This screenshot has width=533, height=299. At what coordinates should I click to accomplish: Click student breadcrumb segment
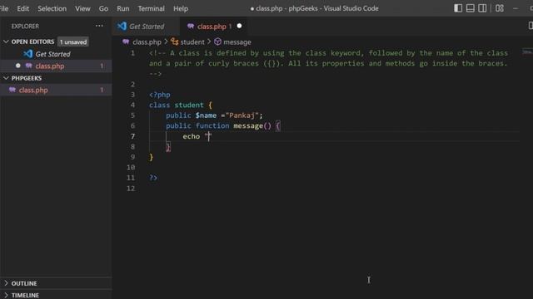pyautogui.click(x=192, y=42)
